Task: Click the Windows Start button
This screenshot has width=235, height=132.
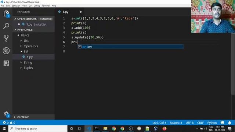Action: click(x=4, y=129)
